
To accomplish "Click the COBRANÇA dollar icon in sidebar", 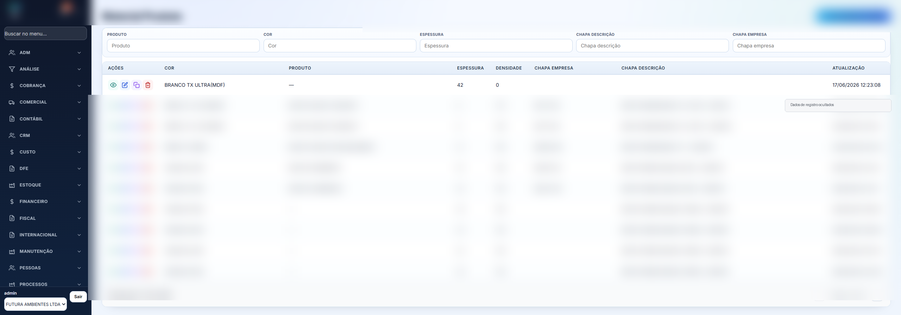I will (x=12, y=86).
